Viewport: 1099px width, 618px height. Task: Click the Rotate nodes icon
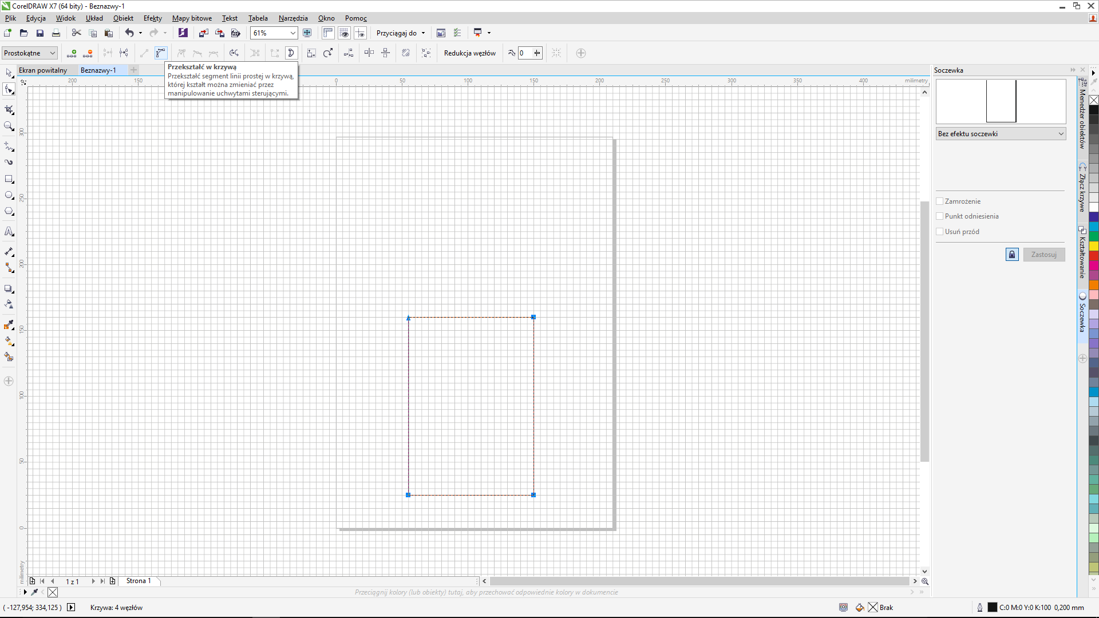point(328,53)
